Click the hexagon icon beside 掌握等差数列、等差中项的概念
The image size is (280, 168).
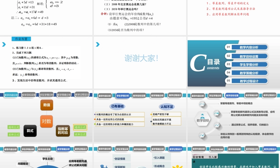point(202,104)
